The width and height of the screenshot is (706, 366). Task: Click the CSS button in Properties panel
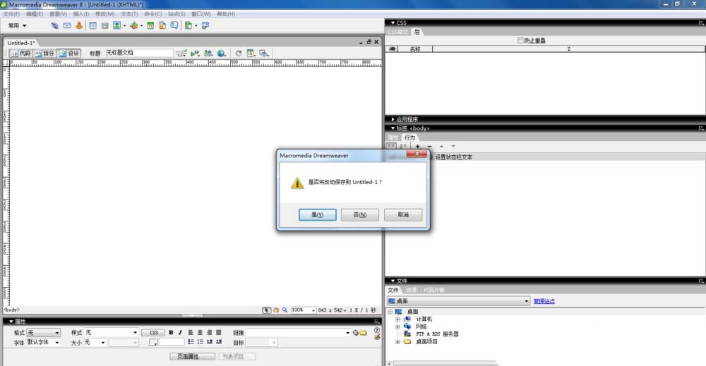click(153, 333)
